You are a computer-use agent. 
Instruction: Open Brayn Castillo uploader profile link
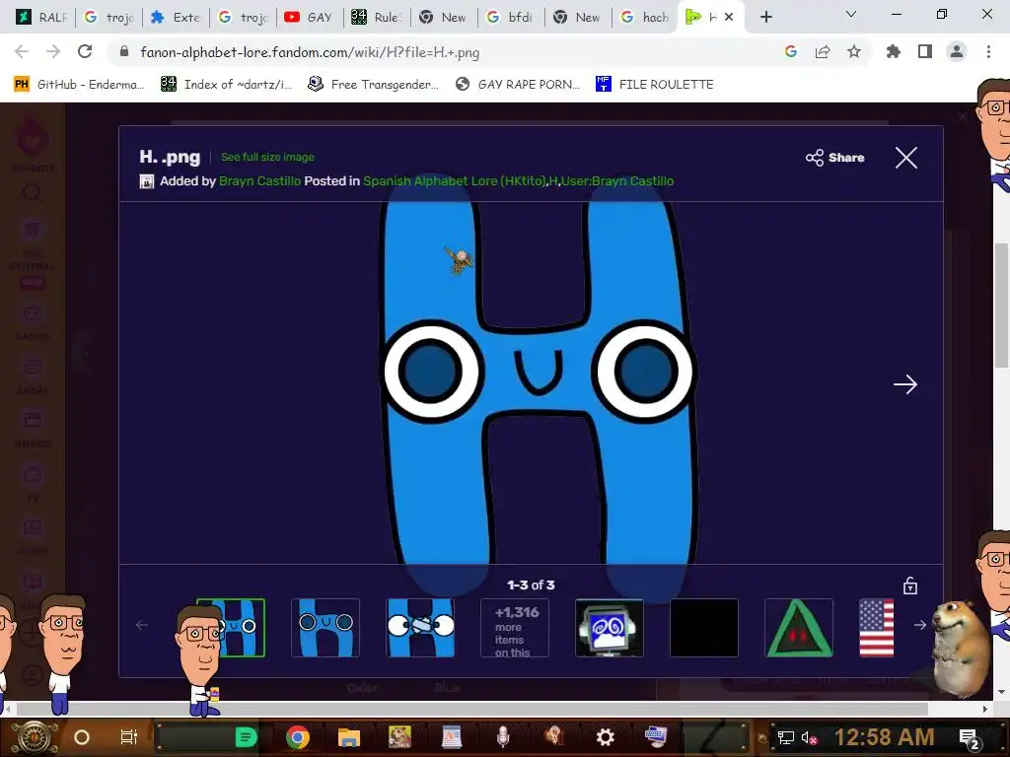[259, 181]
